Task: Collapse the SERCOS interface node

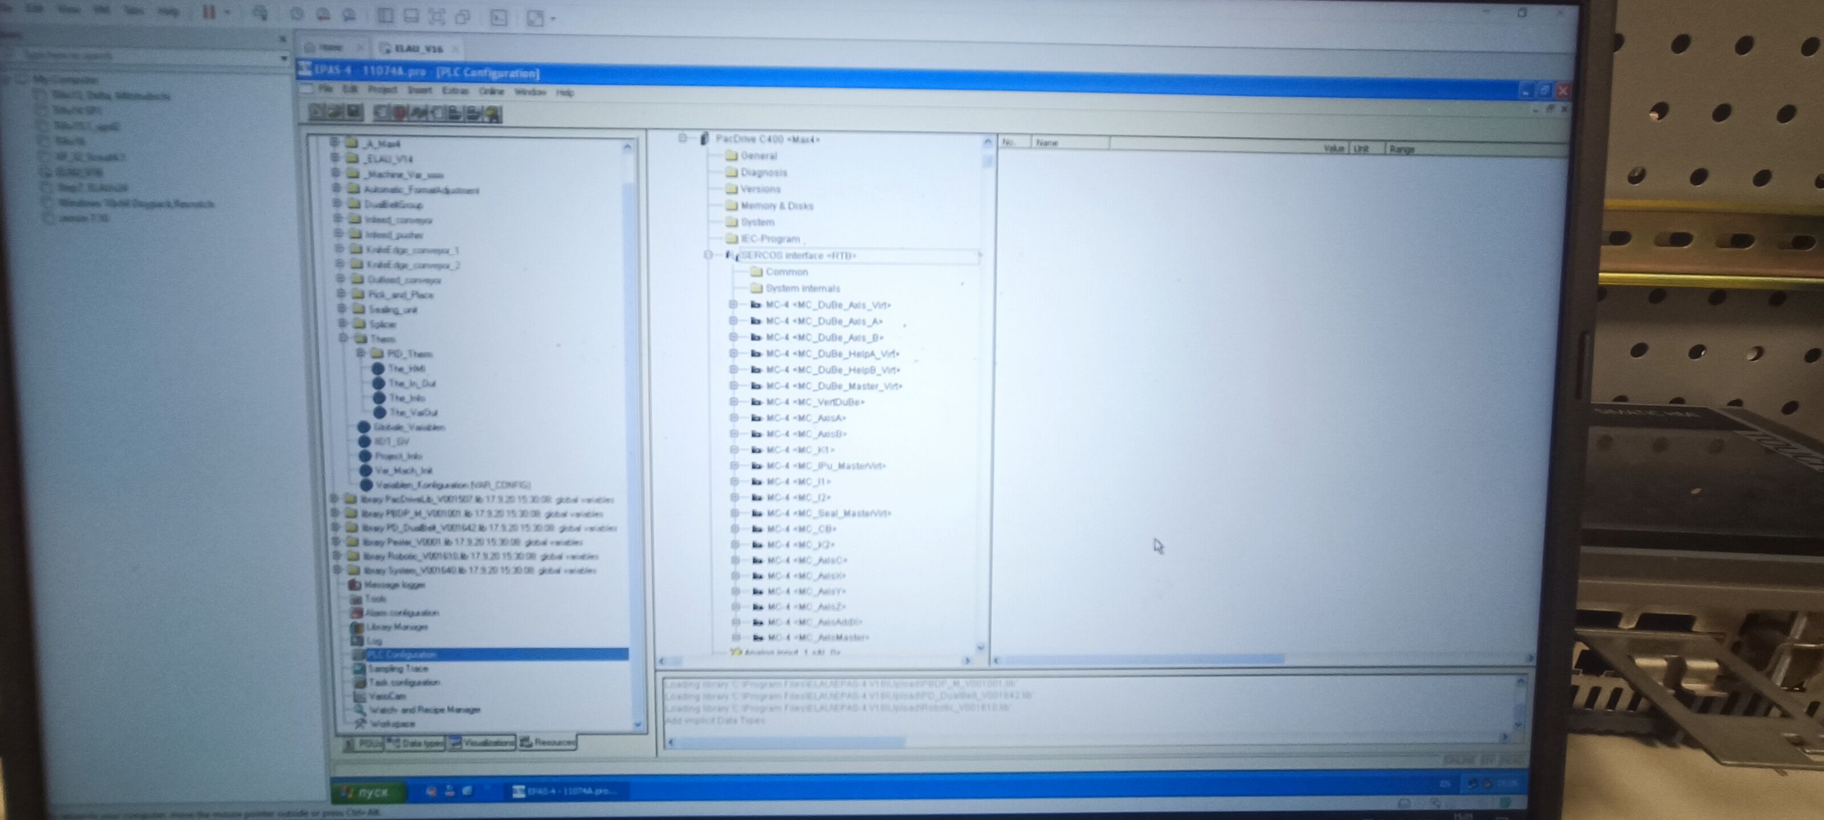Action: [708, 255]
